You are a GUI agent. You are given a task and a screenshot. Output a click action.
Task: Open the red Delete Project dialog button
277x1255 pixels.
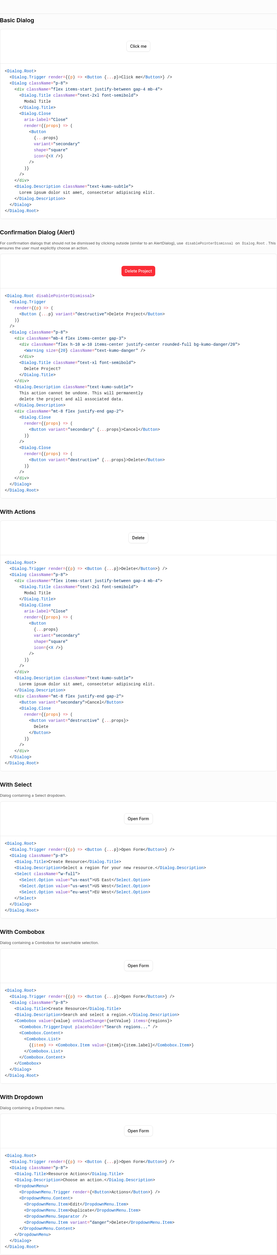tap(138, 271)
